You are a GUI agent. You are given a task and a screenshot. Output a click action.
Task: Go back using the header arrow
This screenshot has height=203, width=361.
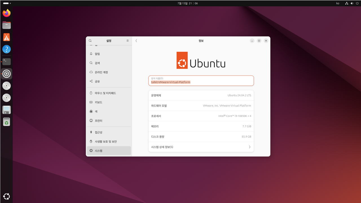136,41
